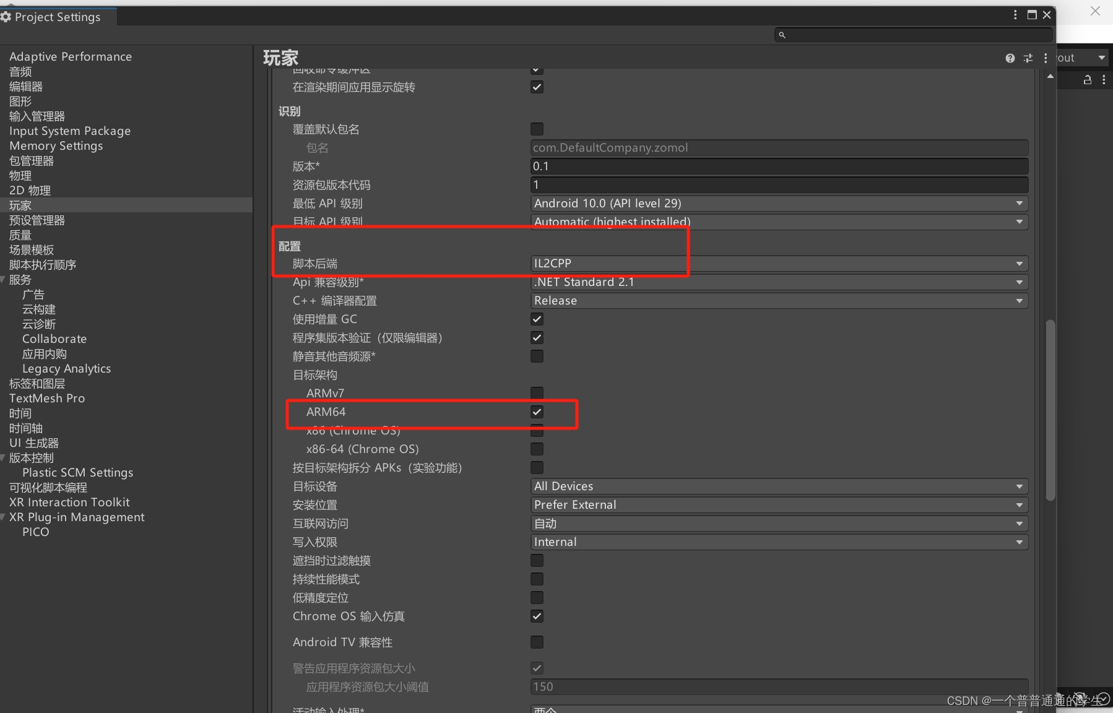Select 编辑器 settings category
Screen dimensions: 1113x713
(x=26, y=87)
